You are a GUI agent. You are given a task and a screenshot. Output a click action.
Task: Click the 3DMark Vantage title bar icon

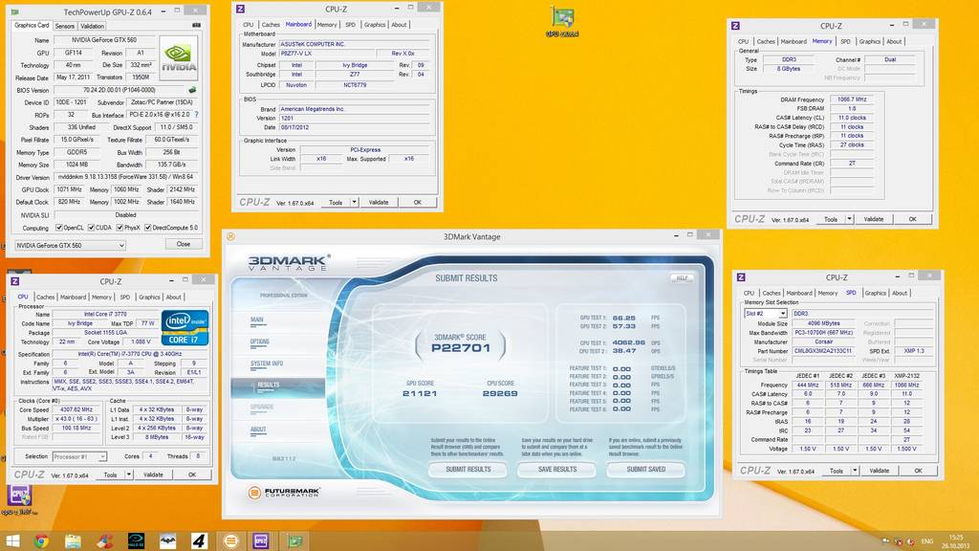pos(231,237)
